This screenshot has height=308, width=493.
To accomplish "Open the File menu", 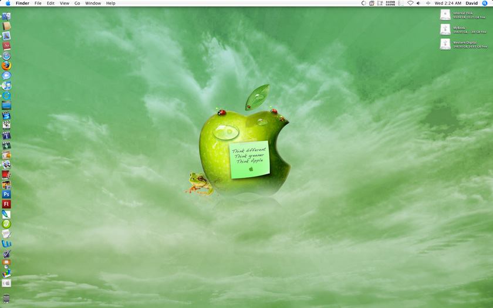I will 38,3.
